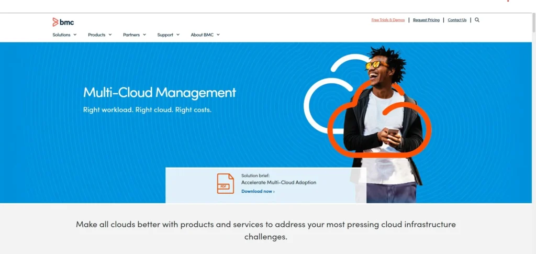Image resolution: width=536 pixels, height=254 pixels.
Task: Expand the Solutions menu
Action: click(x=64, y=35)
